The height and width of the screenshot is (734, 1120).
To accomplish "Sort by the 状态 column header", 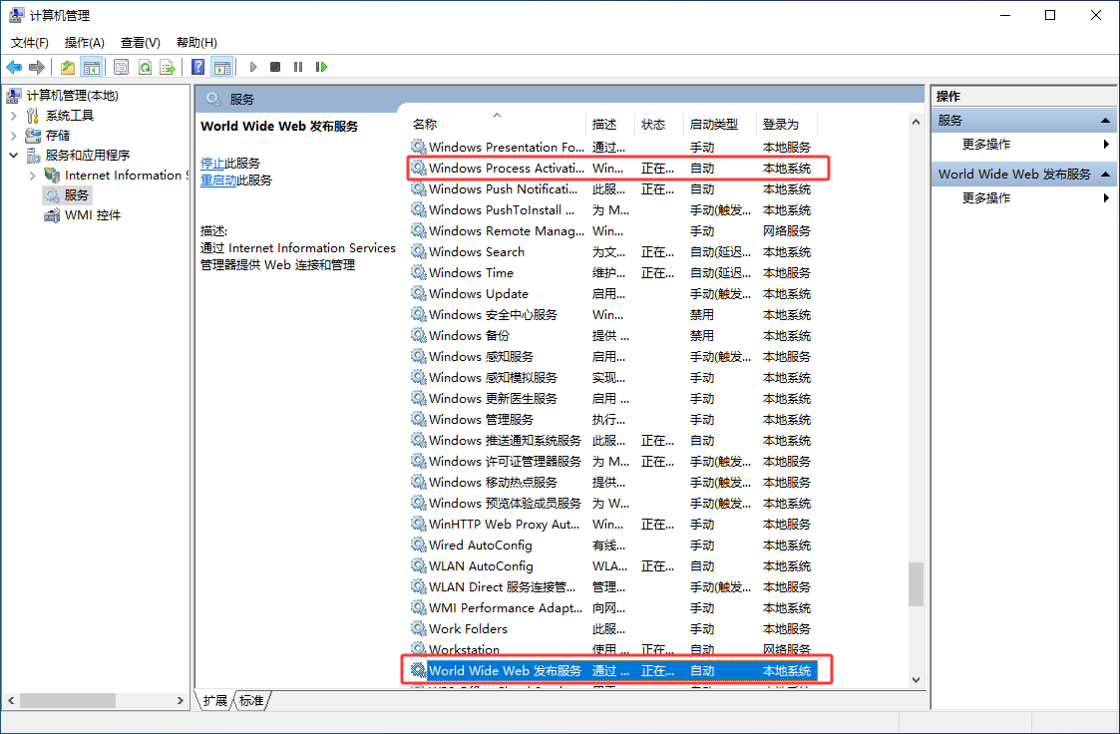I will click(x=658, y=125).
